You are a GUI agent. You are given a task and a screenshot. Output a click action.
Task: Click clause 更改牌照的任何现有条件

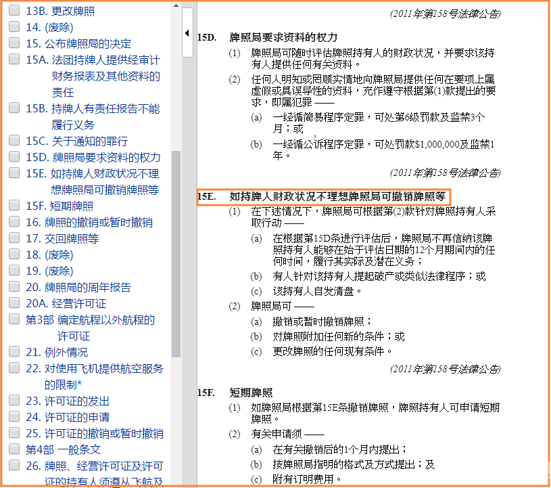pos(332,351)
